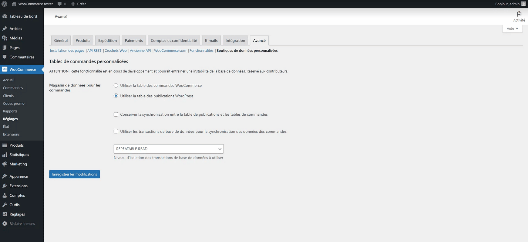528x242 pixels.
Task: Enable Conserver la synchronisation checkbox
Action: [x=116, y=114]
